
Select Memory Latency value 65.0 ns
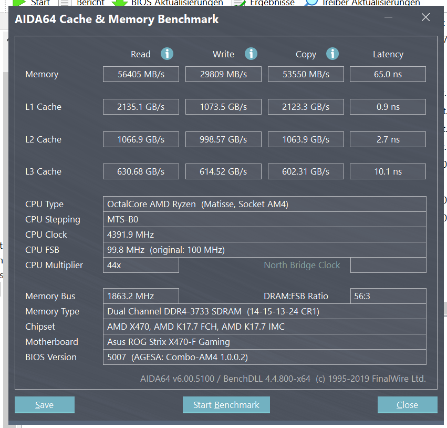pyautogui.click(x=388, y=74)
